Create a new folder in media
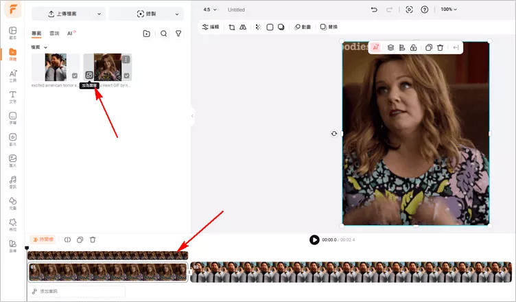 point(146,34)
